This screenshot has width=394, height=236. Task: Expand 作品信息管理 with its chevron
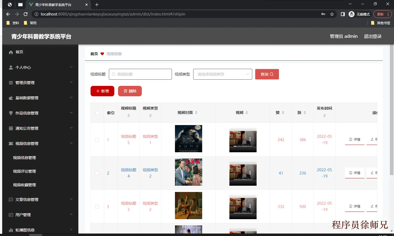click(71, 113)
